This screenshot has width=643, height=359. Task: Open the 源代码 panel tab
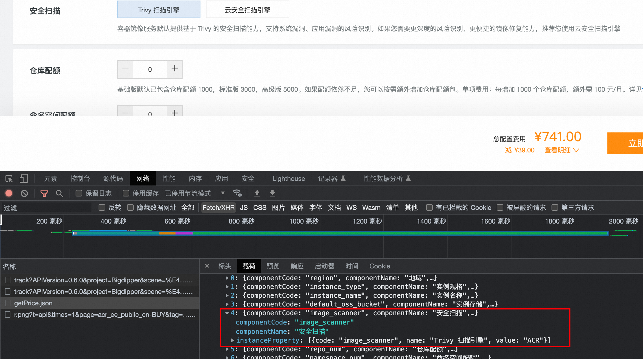(113, 179)
